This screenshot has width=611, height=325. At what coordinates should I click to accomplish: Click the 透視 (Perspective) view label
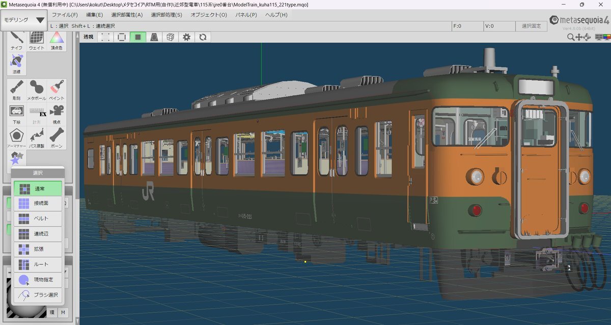coord(89,37)
